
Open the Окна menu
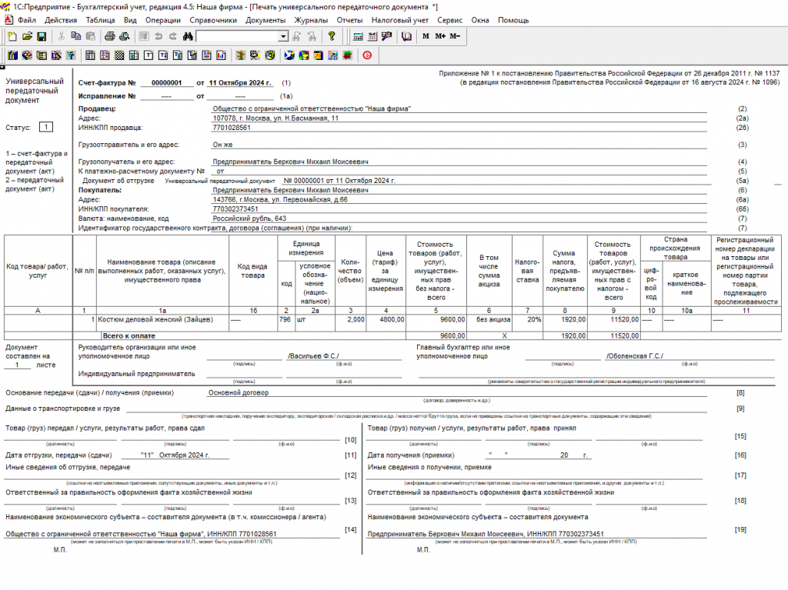[x=480, y=20]
